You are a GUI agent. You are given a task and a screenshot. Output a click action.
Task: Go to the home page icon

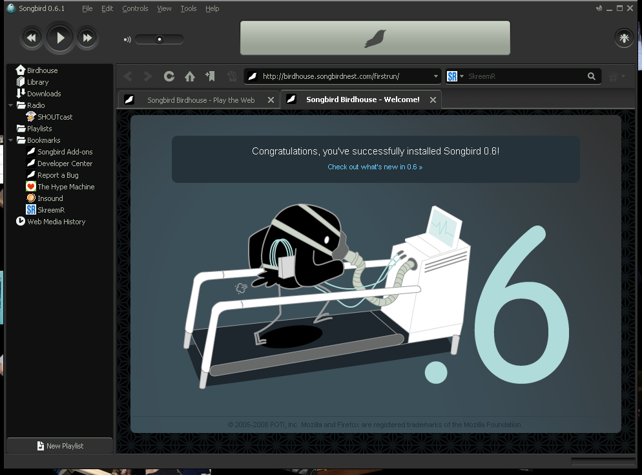pos(190,76)
